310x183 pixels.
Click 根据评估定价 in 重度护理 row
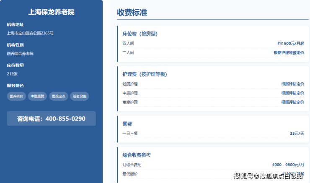(292, 102)
